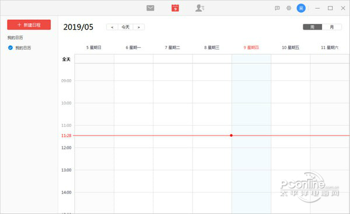The width and height of the screenshot is (350, 214).
Task: Click the 全天 all-day row label
Action: [x=66, y=59]
